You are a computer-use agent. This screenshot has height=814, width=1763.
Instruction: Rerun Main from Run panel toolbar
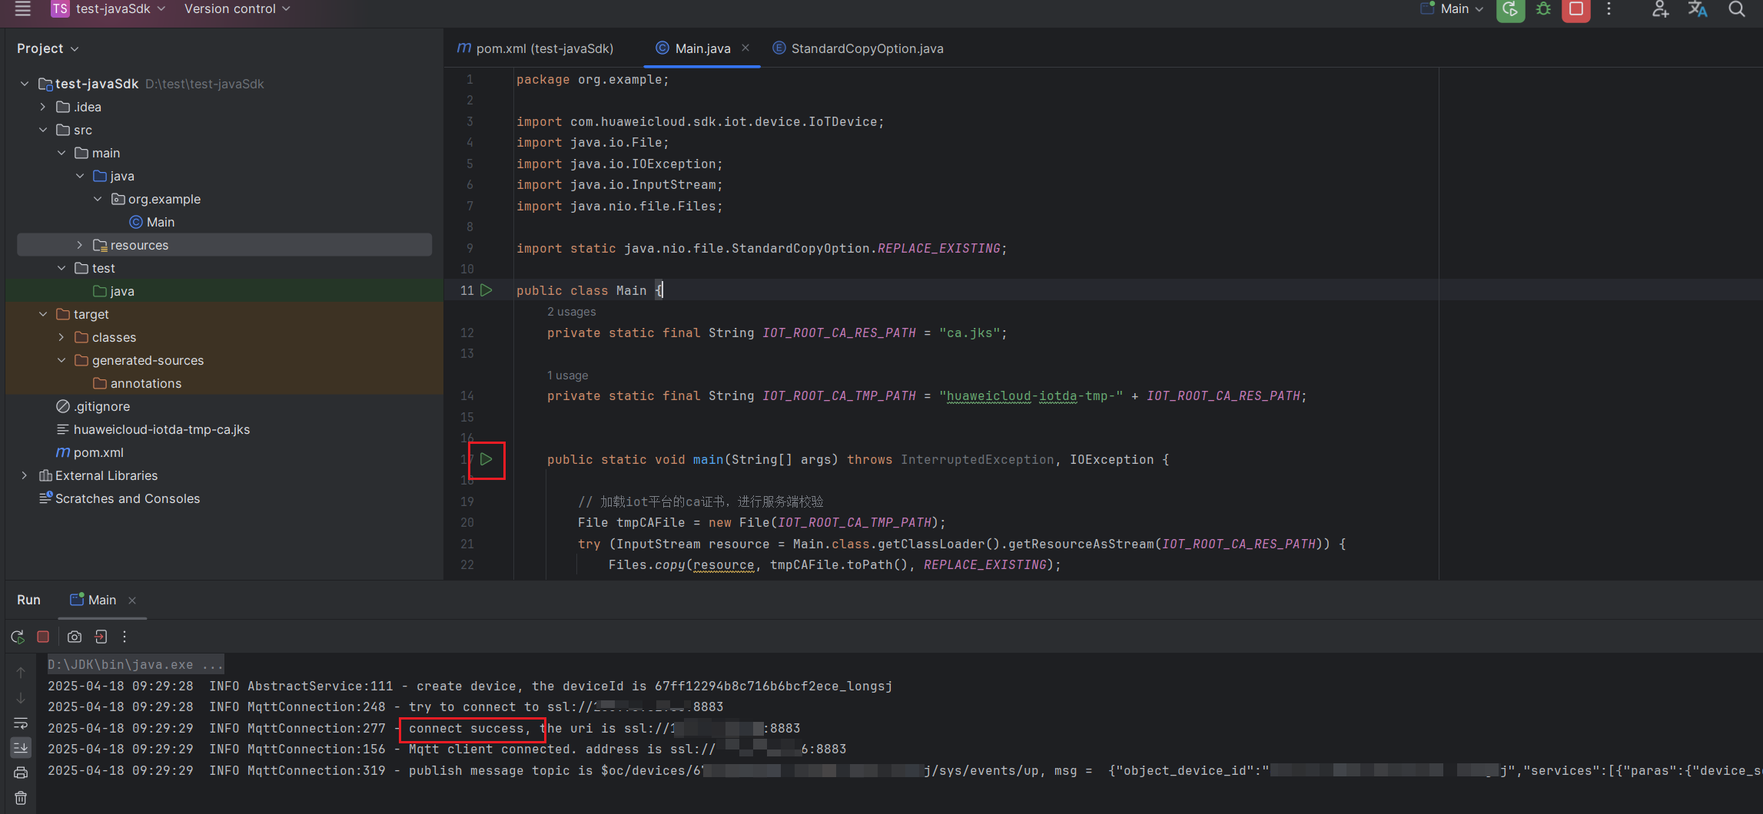[18, 637]
